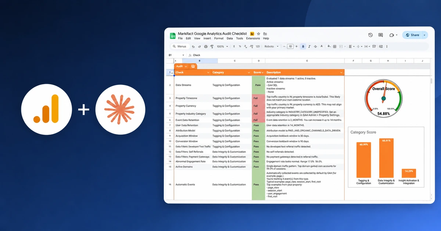Decrease font size minus button
Image resolution: width=441 pixels, height=231 pixels.
(x=284, y=47)
